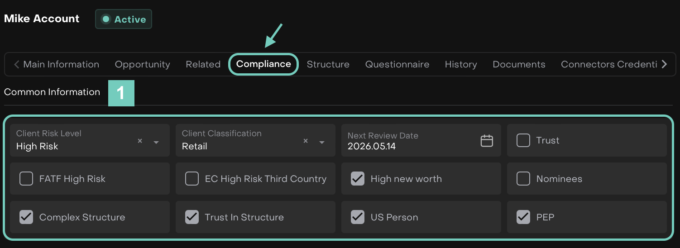Switch to the Main Information tab
Screen dimensions: 680x248
pyautogui.click(x=61, y=64)
